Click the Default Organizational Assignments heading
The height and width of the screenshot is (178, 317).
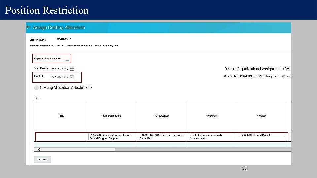pos(257,69)
